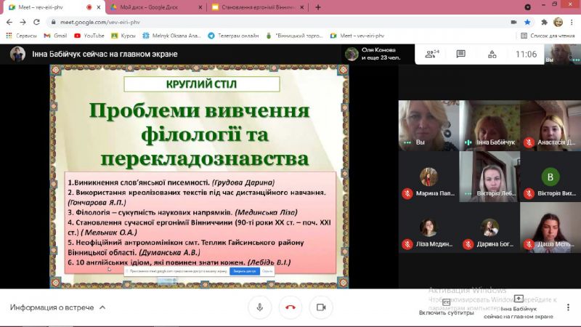Select Даша Мель... video tile
This screenshot has width=581, height=327.
click(x=550, y=227)
